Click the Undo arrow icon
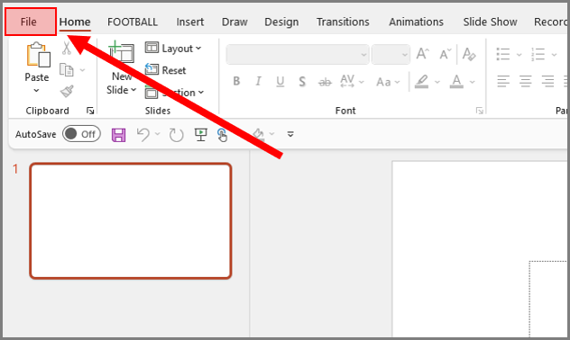Screen dimensions: 570x340 pos(143,135)
